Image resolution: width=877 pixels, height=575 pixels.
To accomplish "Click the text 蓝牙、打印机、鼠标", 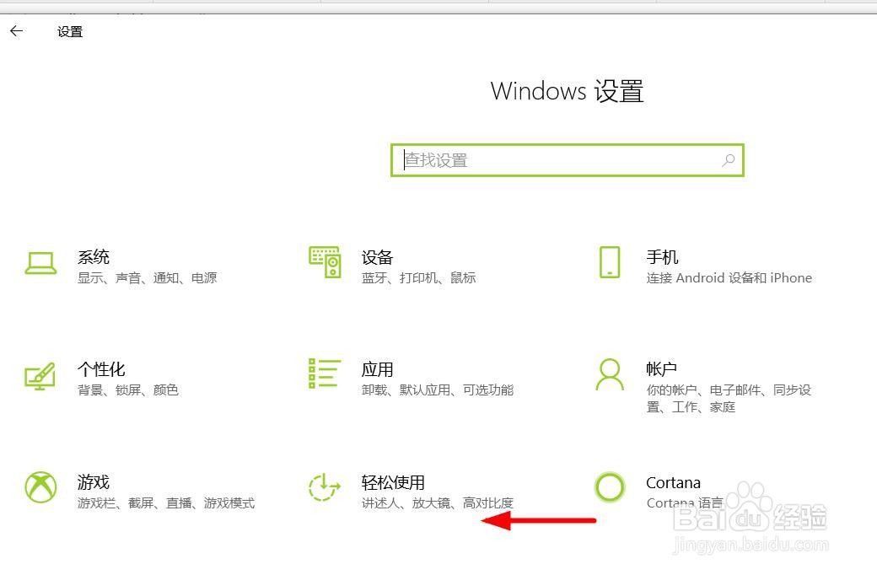I will click(419, 278).
